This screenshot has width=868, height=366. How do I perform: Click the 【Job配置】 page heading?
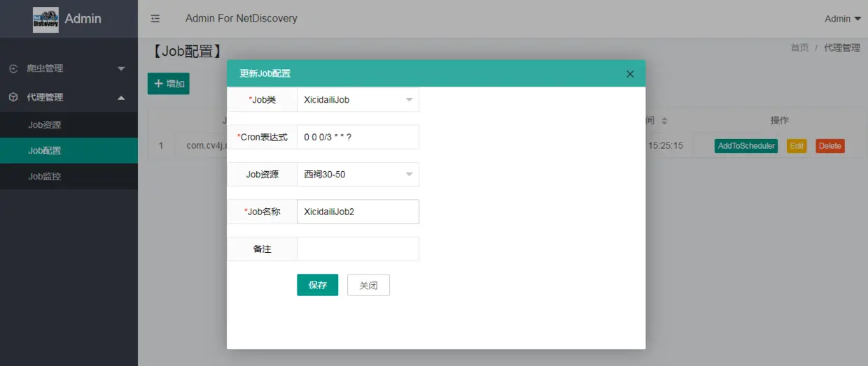click(x=187, y=50)
